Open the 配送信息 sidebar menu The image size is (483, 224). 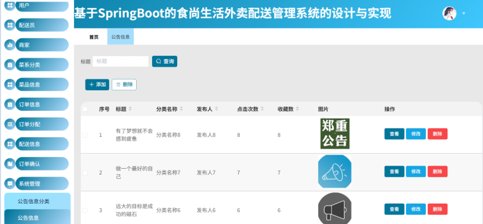42,144
